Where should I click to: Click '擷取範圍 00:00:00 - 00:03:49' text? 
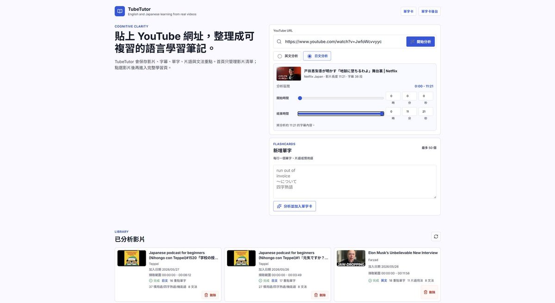[x=280, y=275]
